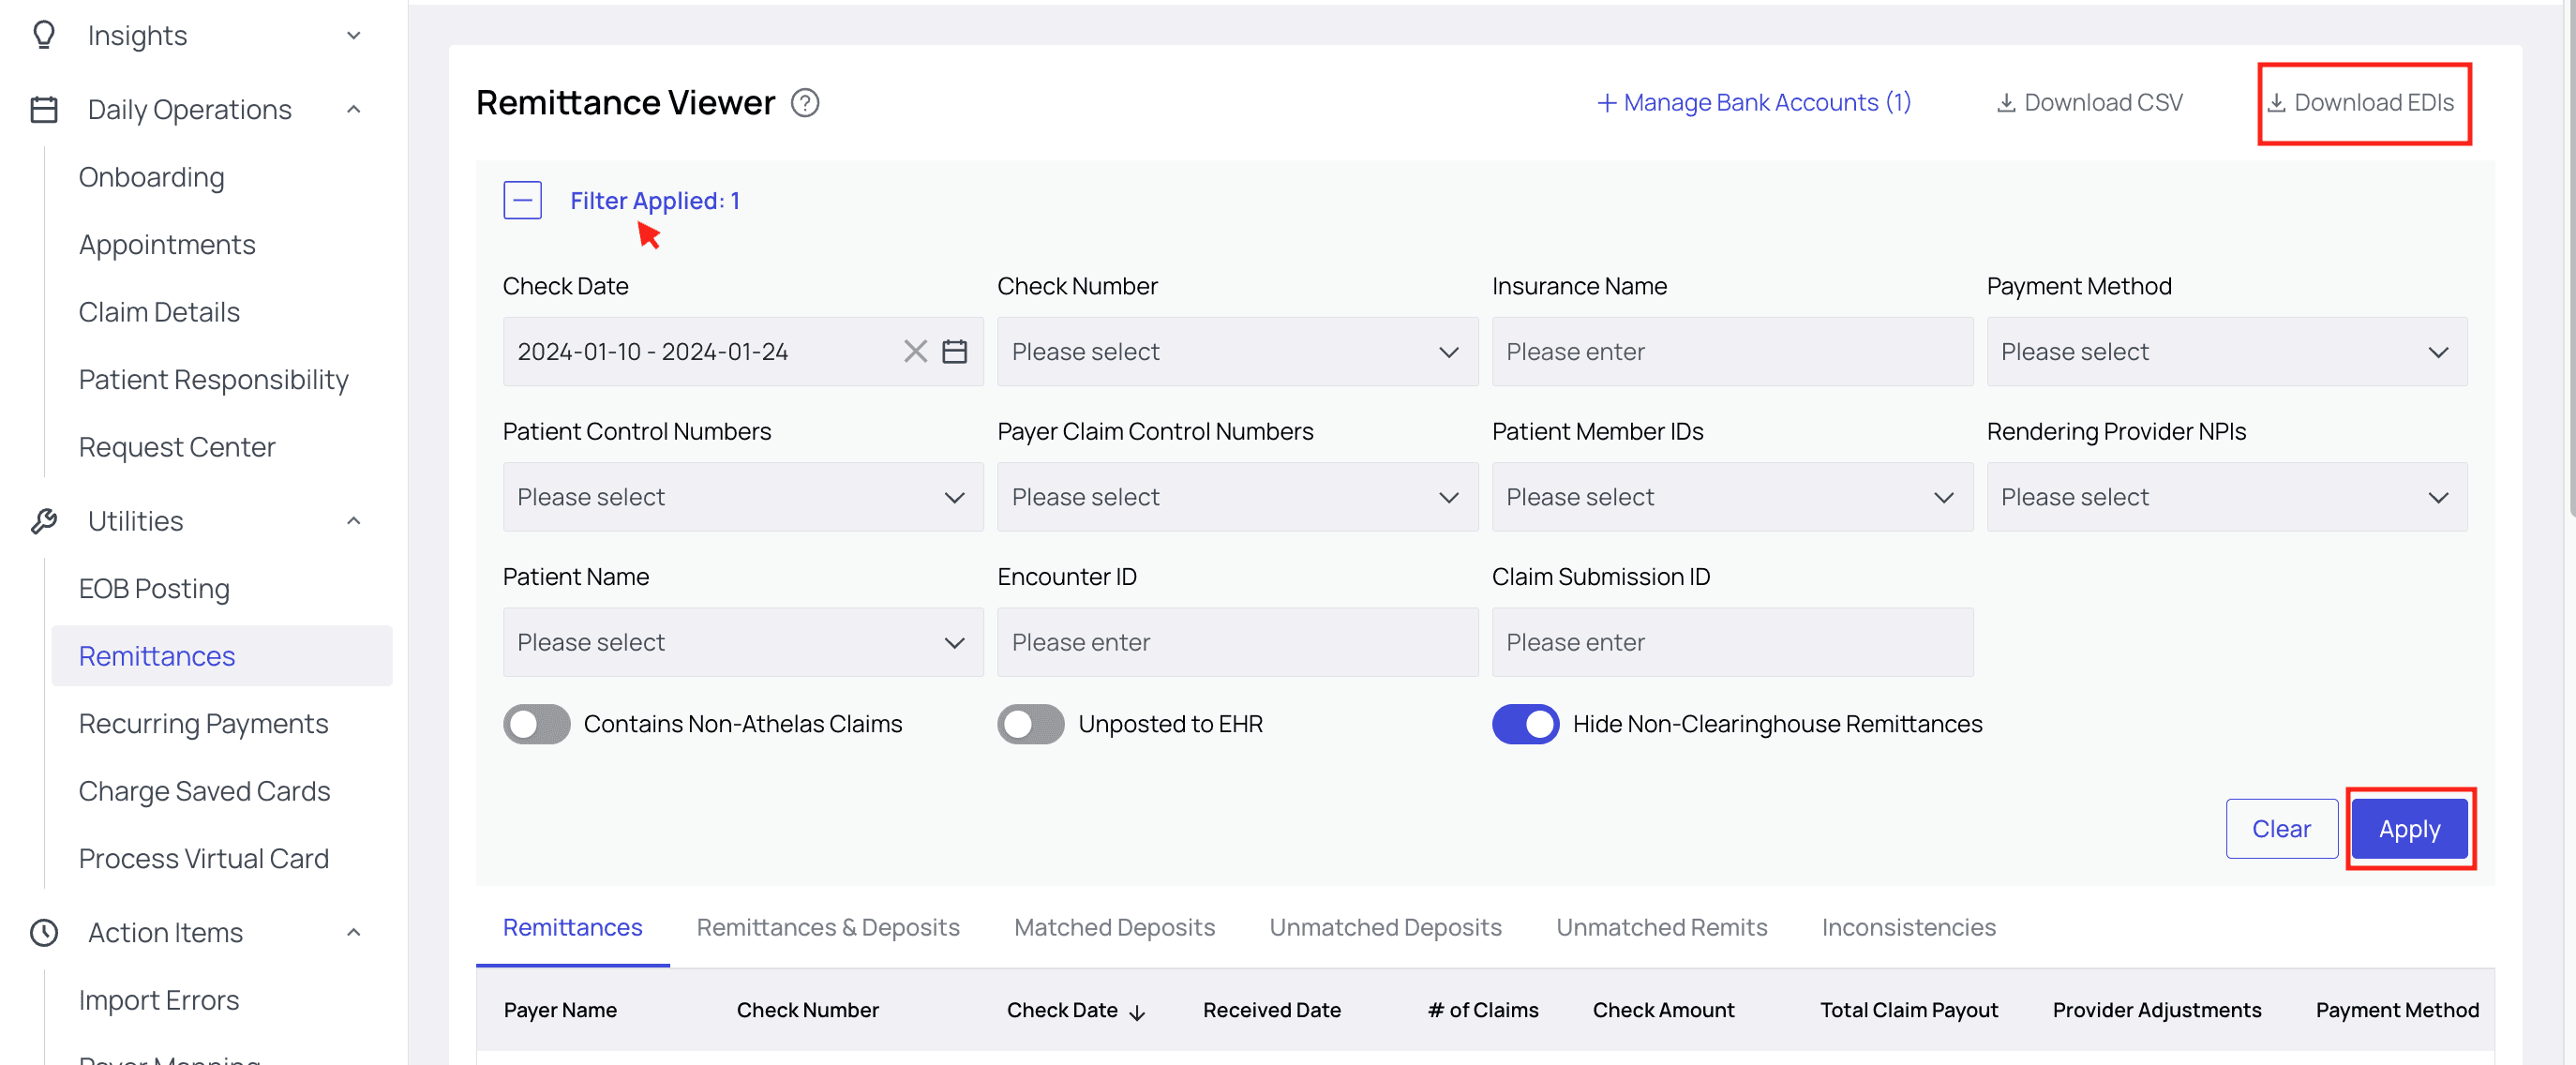Click the Action Items clock icon

pos(44,932)
